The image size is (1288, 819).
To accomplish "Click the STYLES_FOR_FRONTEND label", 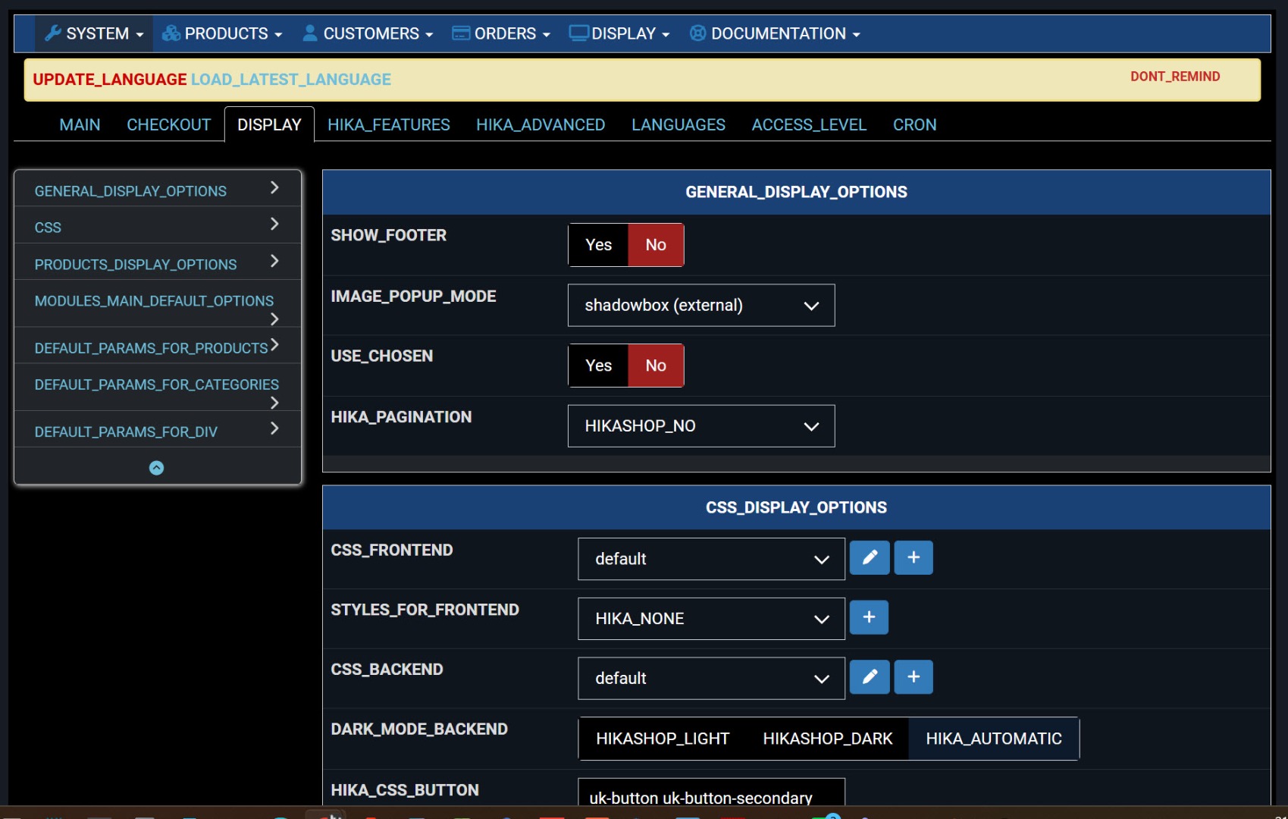I will [425, 610].
